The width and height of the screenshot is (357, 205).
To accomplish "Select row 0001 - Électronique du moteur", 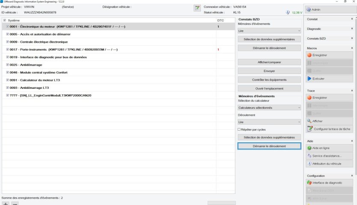I will pyautogui.click(x=119, y=26).
